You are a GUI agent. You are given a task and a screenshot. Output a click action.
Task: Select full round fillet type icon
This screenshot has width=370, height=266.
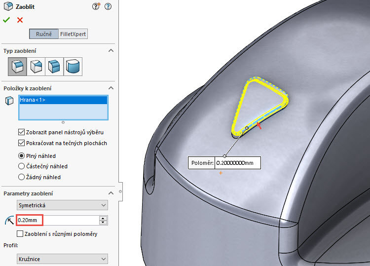[73, 67]
